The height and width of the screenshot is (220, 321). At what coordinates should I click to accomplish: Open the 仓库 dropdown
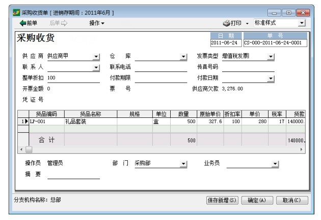tap(183, 57)
